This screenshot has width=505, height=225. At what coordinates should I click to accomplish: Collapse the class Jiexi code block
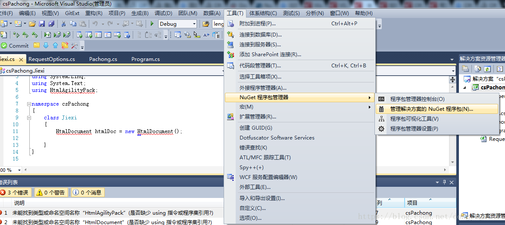29,118
